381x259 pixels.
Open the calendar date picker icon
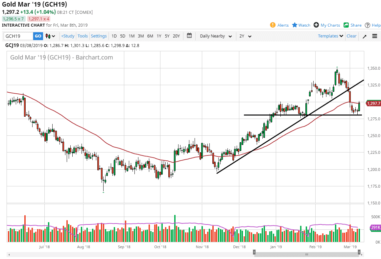click(189, 36)
